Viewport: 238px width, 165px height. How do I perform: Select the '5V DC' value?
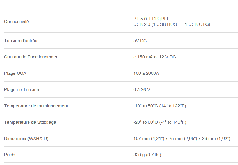(x=140, y=41)
